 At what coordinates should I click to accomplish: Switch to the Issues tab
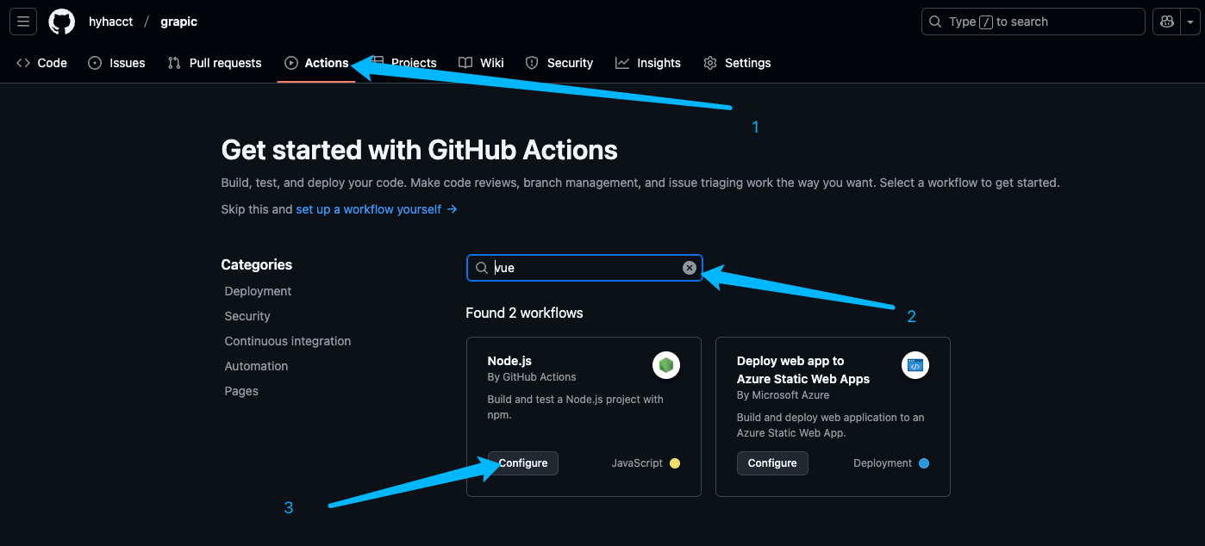[x=116, y=63]
